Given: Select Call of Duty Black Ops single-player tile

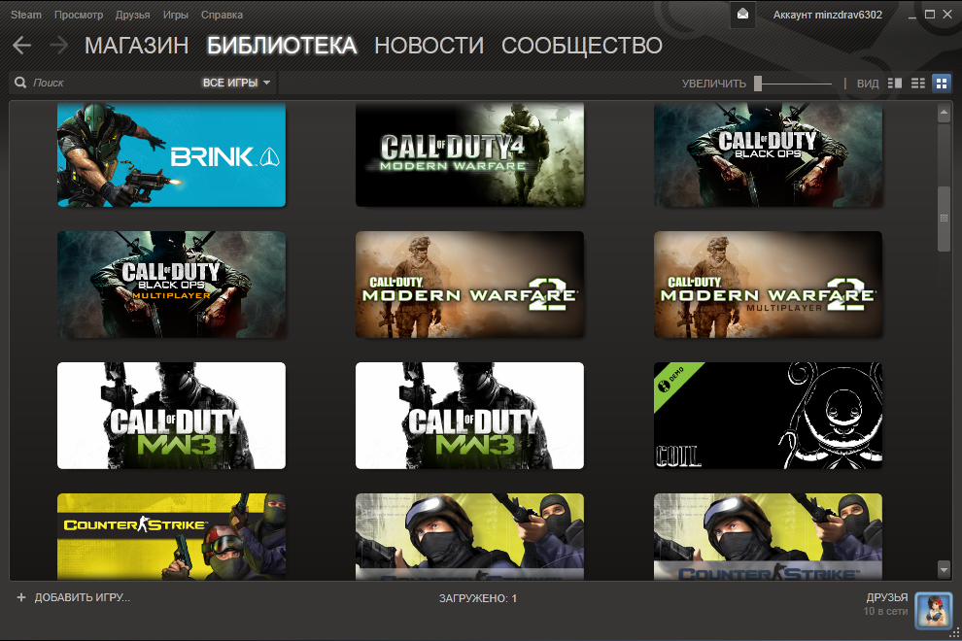Looking at the screenshot, I should tap(768, 154).
